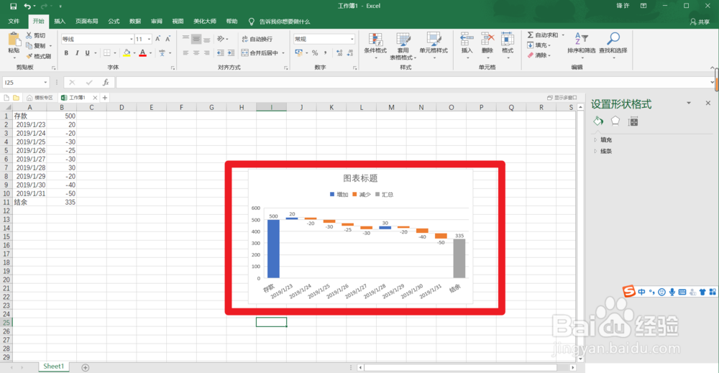Viewport: 719px width, 373px height.
Task: Open Format as Table (套用表格格式)
Action: click(x=403, y=46)
